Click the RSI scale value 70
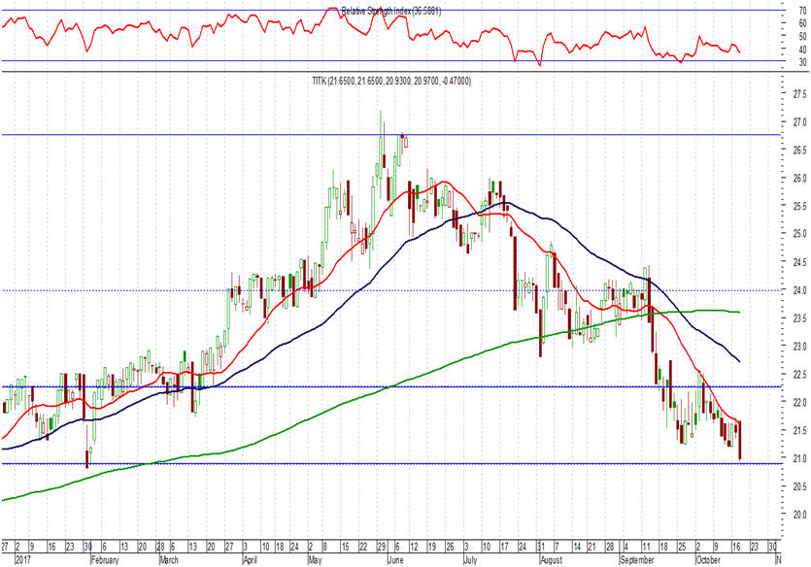Viewport: 811px width, 567px height. pos(802,10)
